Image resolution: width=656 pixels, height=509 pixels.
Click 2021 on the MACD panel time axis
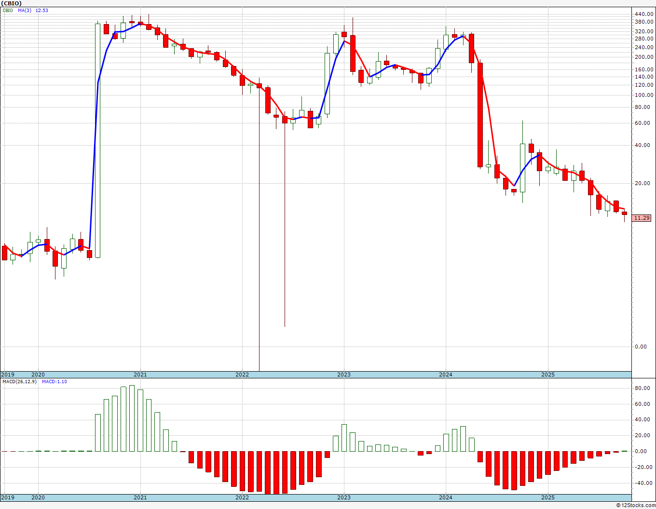coord(140,497)
